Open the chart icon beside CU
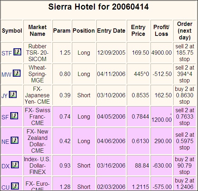Screen dimensions: 198x191 [15, 186]
